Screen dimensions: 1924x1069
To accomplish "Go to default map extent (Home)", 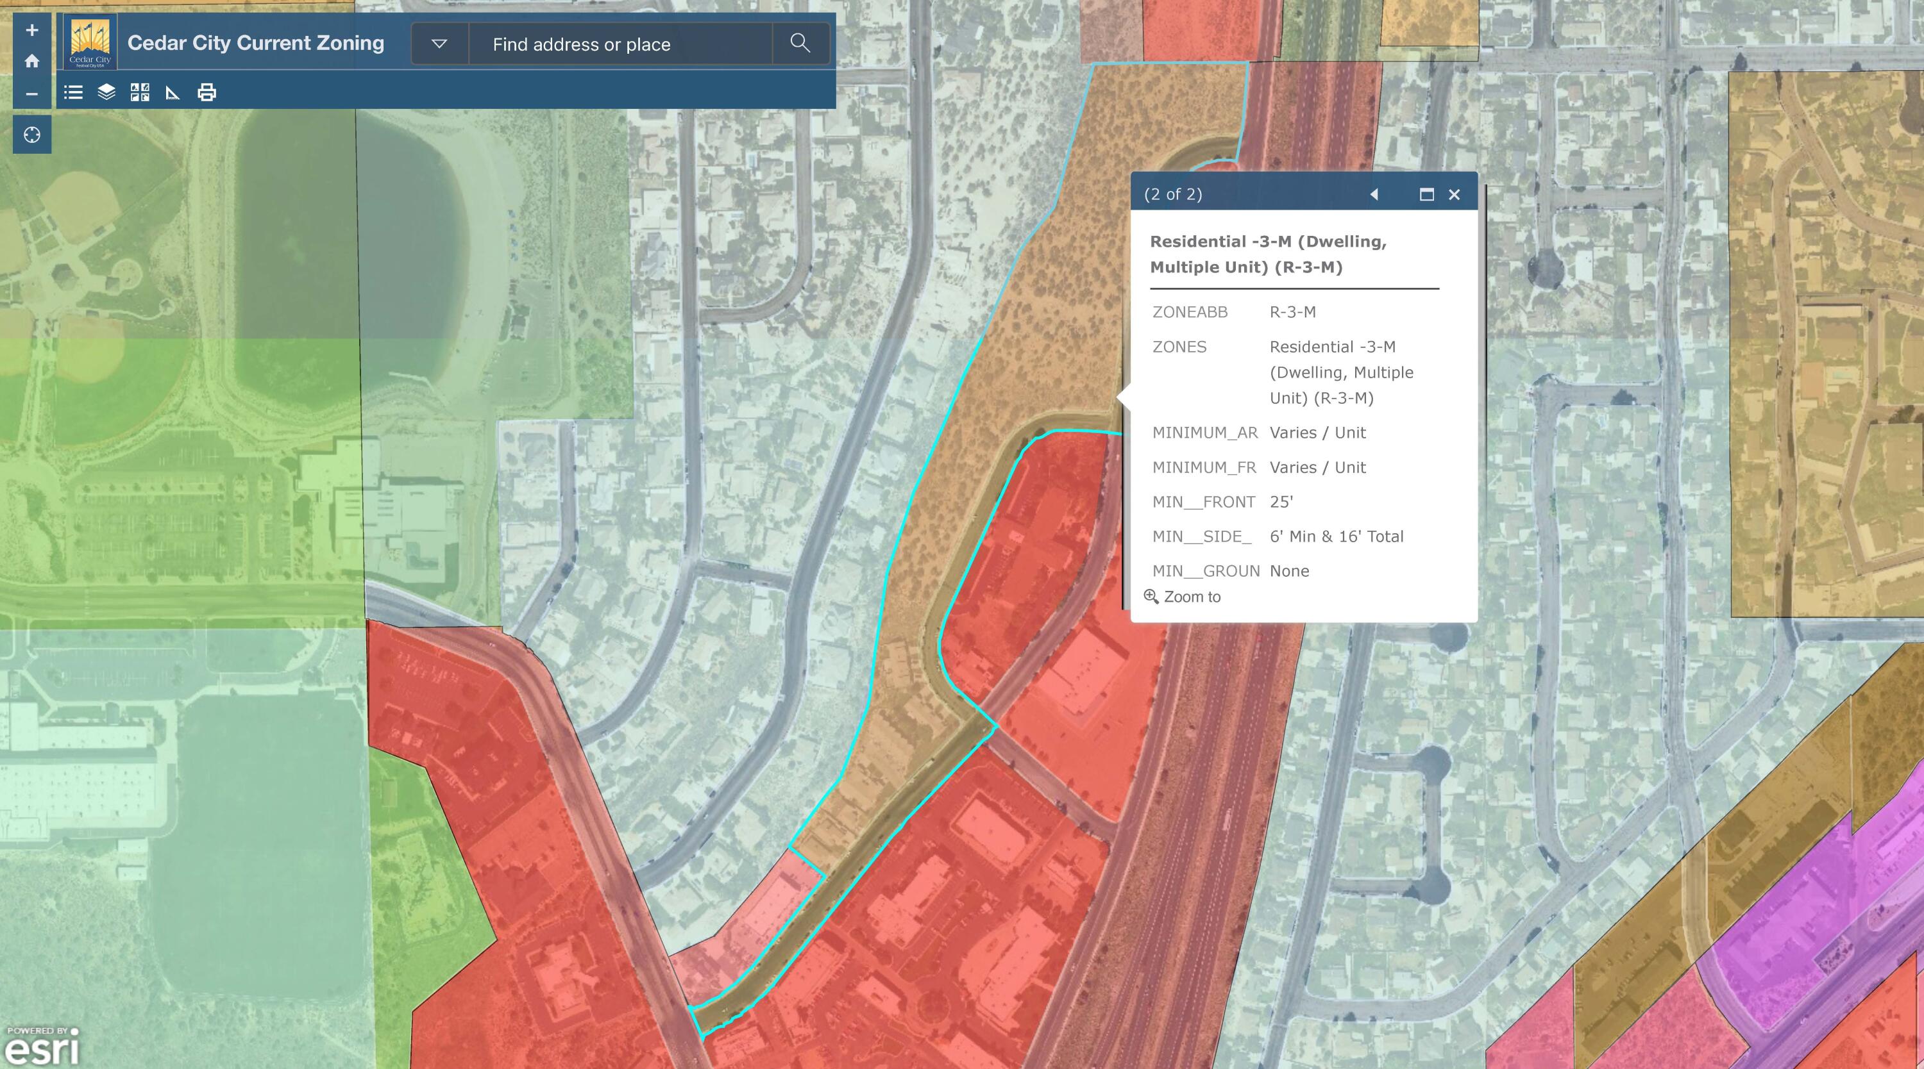I will point(31,62).
